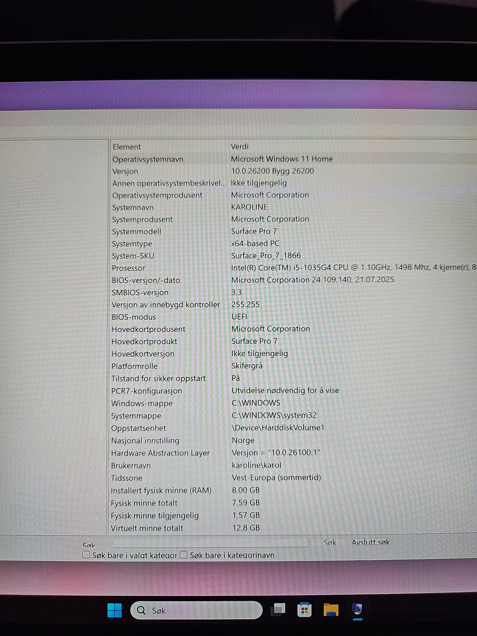The width and height of the screenshot is (477, 636).
Task: Open Task View from the taskbar
Action: [x=278, y=609]
